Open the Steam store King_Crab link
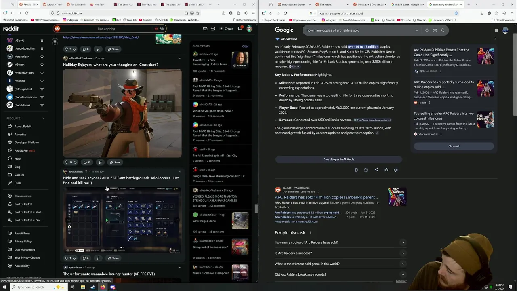517x291 pixels. click(x=101, y=37)
